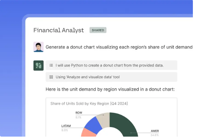Screen dimensions: 200x140
Task: Click the user avatar photo
Action: [x=38, y=47]
